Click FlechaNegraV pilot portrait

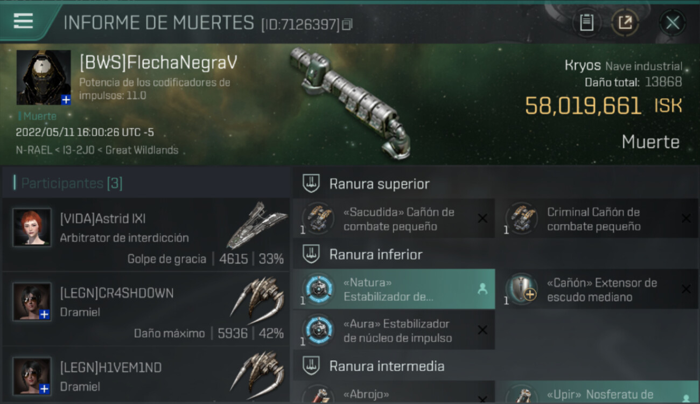(44, 78)
